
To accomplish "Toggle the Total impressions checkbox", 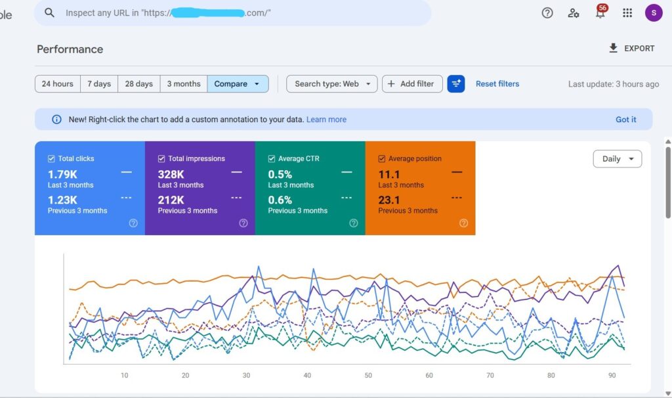I will (x=161, y=159).
